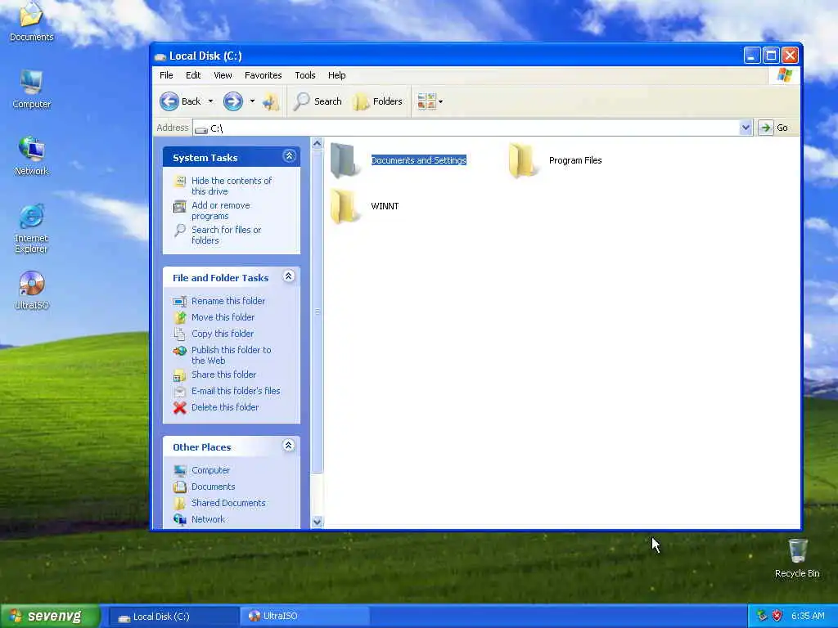Collapse the File and Folder Tasks panel
The image size is (838, 628).
[x=289, y=276]
